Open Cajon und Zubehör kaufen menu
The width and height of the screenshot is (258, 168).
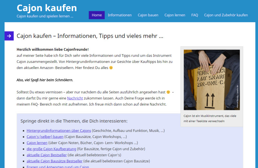click(226, 15)
